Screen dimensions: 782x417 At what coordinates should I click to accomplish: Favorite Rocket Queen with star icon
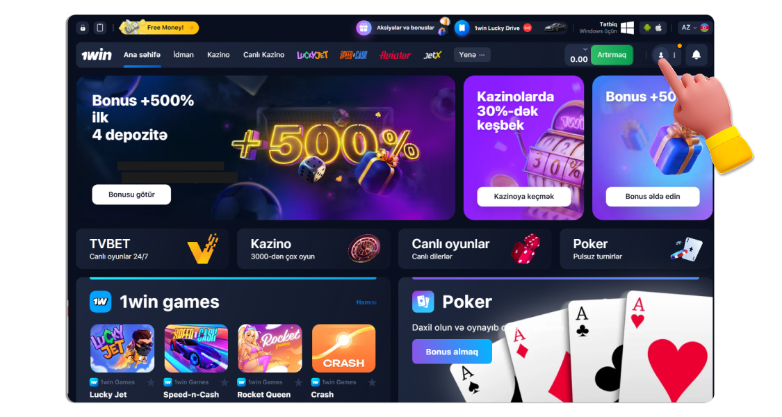point(298,382)
